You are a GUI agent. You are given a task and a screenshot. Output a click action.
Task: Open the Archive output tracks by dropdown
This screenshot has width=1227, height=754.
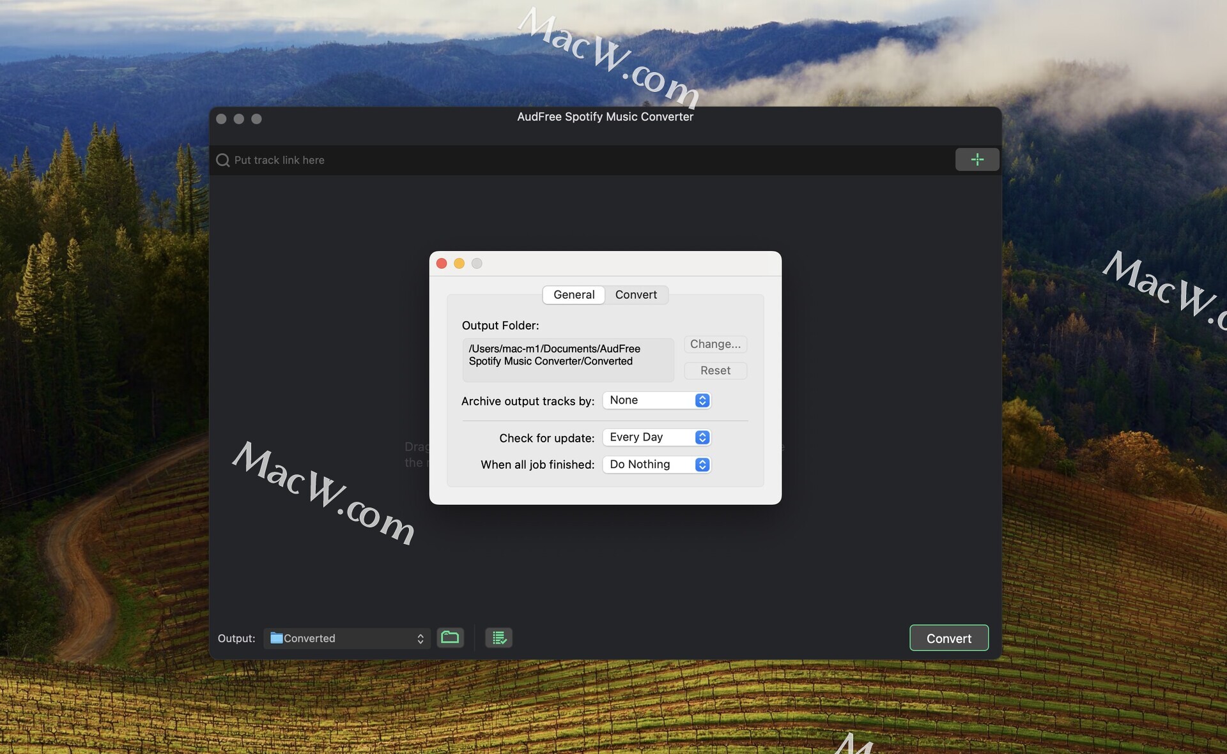point(657,400)
